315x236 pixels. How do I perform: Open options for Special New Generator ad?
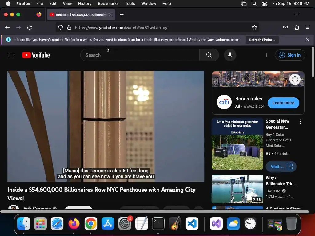click(300, 122)
